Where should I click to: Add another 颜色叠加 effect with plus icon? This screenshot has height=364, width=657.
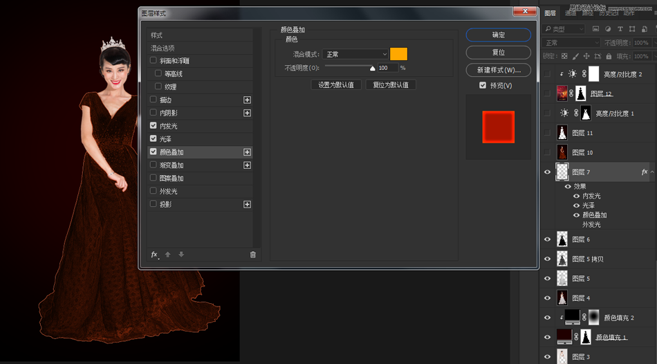(247, 152)
